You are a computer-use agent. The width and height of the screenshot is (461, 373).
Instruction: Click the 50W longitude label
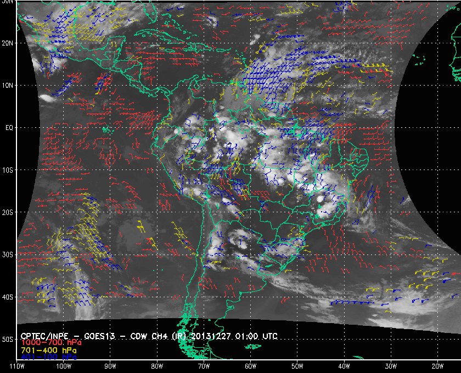click(297, 366)
